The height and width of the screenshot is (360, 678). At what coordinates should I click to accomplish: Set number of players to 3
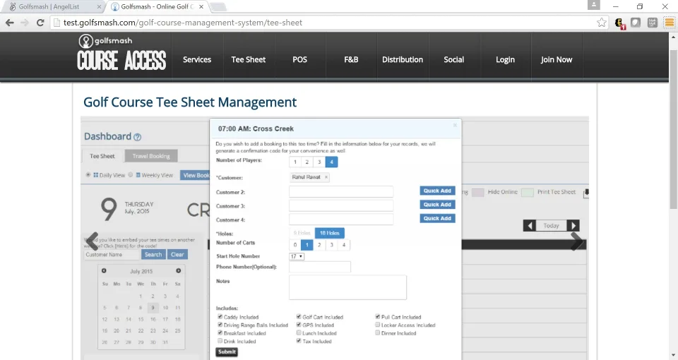click(x=319, y=162)
